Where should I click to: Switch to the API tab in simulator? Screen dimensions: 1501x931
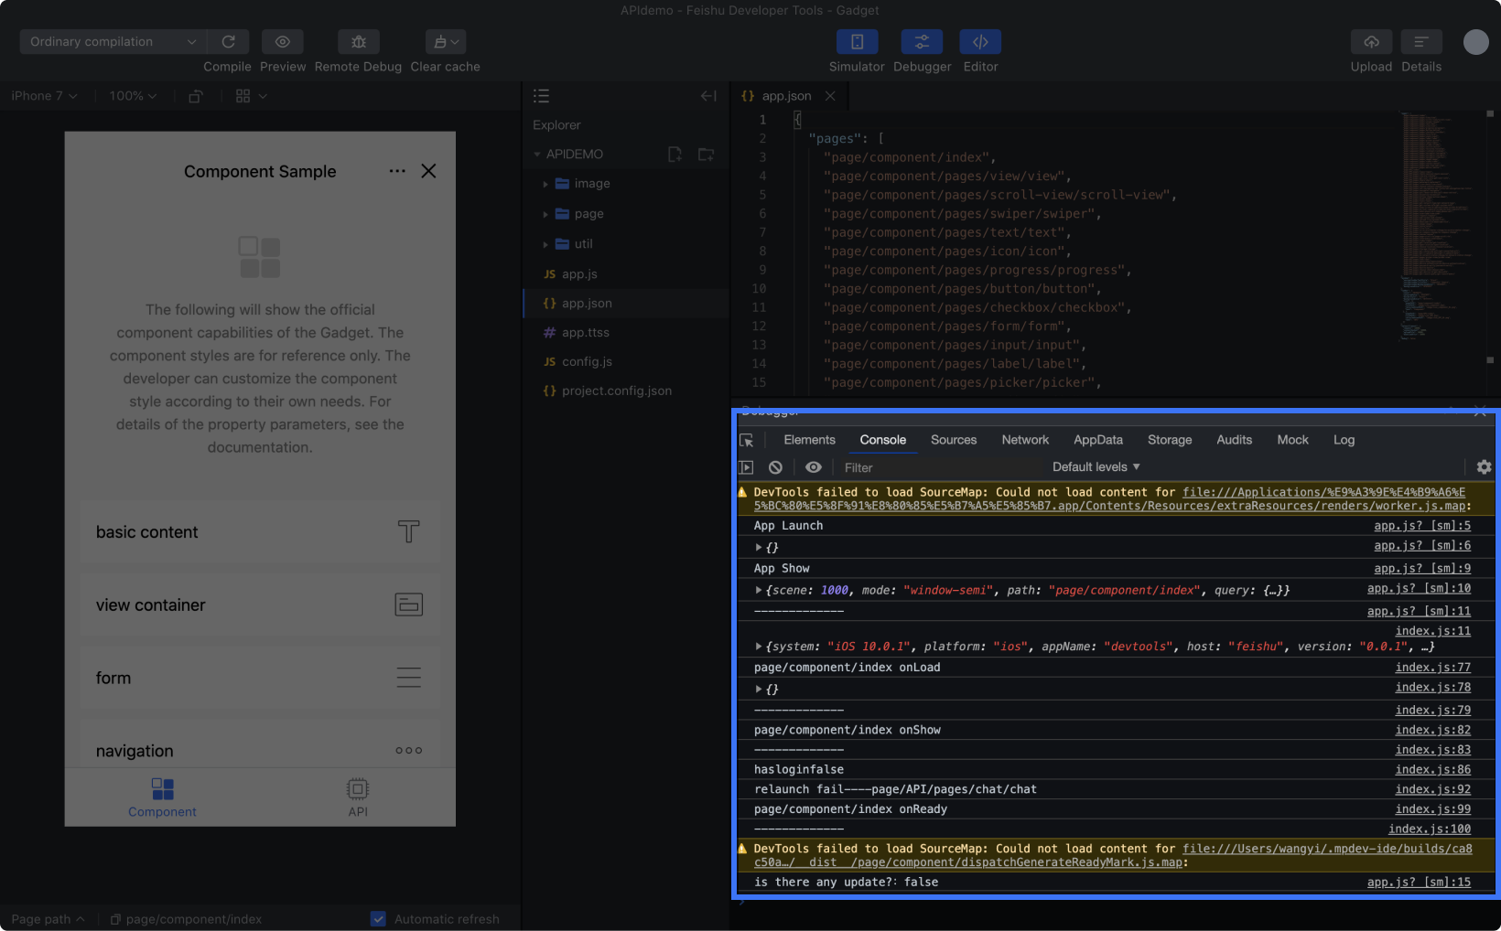tap(358, 797)
